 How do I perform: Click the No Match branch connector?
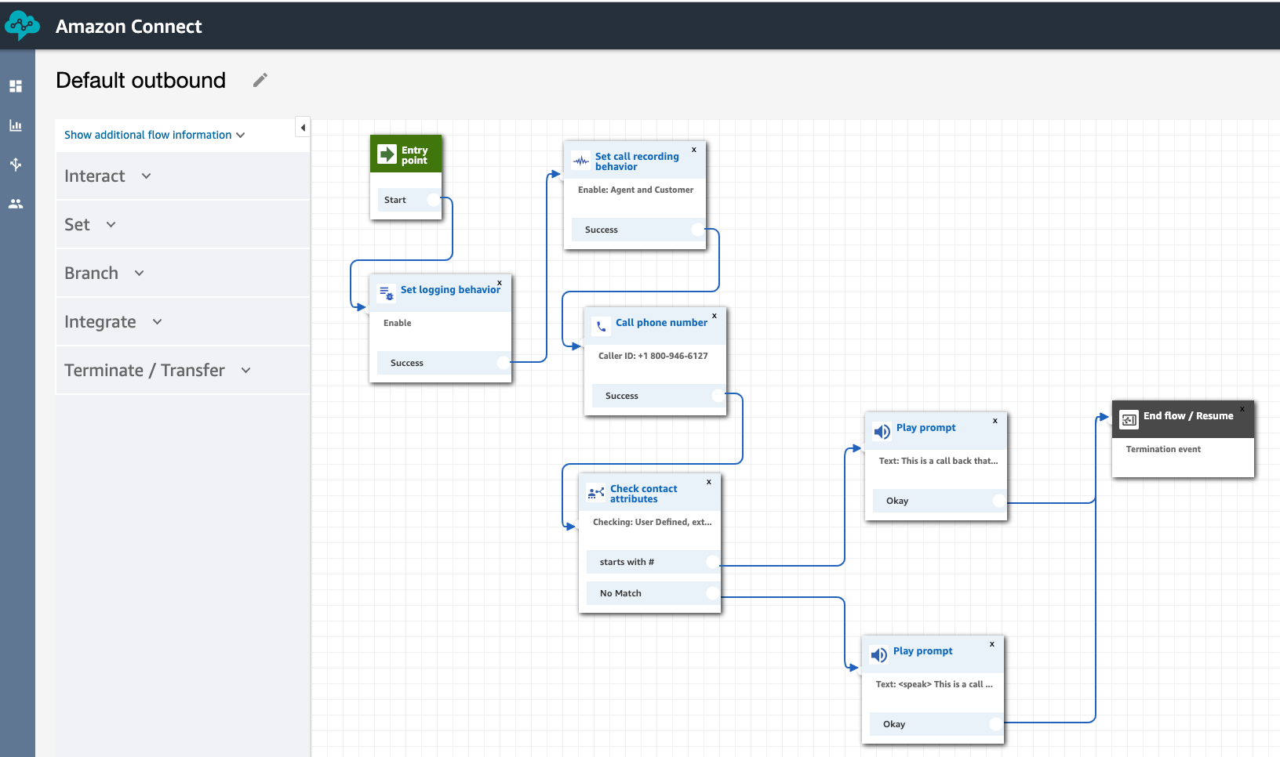(713, 593)
